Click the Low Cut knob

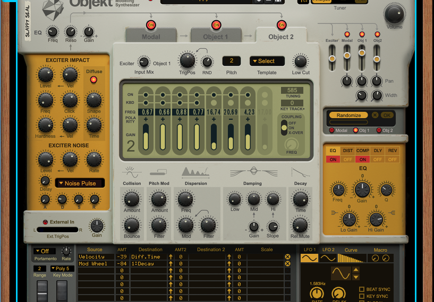point(301,61)
